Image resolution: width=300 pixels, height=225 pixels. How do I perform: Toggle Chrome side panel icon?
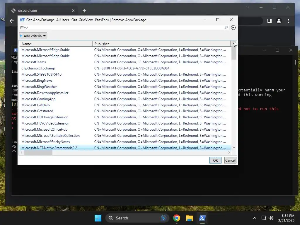pyautogui.click(x=270, y=21)
